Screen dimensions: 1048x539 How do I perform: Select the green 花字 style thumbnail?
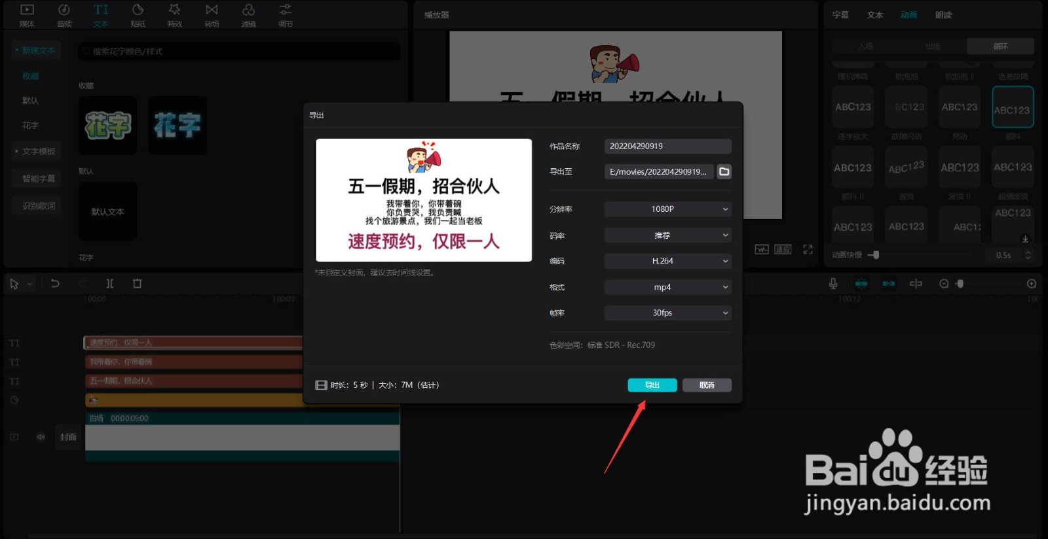pos(108,126)
